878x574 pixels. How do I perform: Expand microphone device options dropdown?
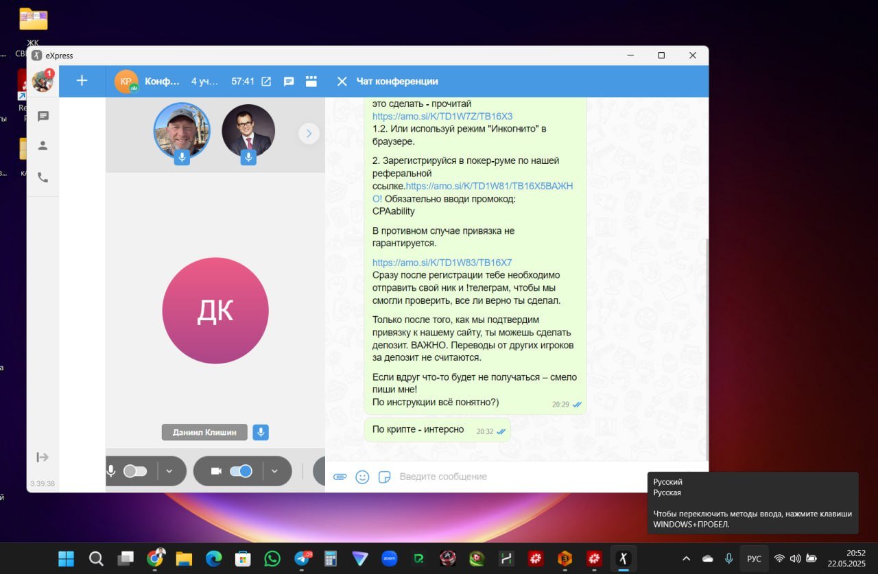coord(169,471)
